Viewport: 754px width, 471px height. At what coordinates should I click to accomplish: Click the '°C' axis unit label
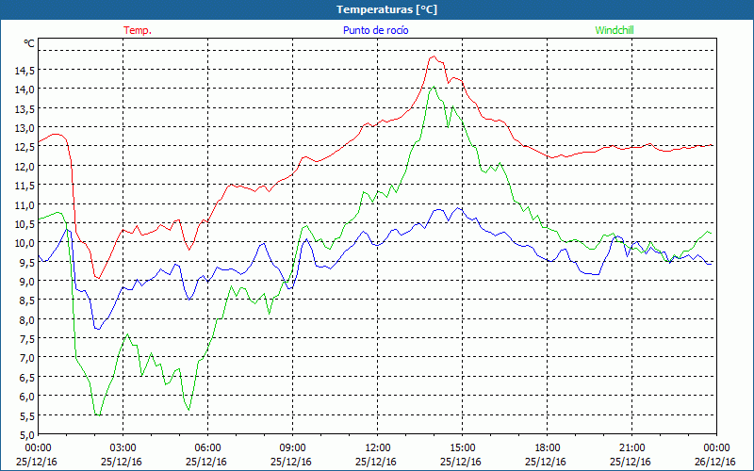tap(29, 43)
